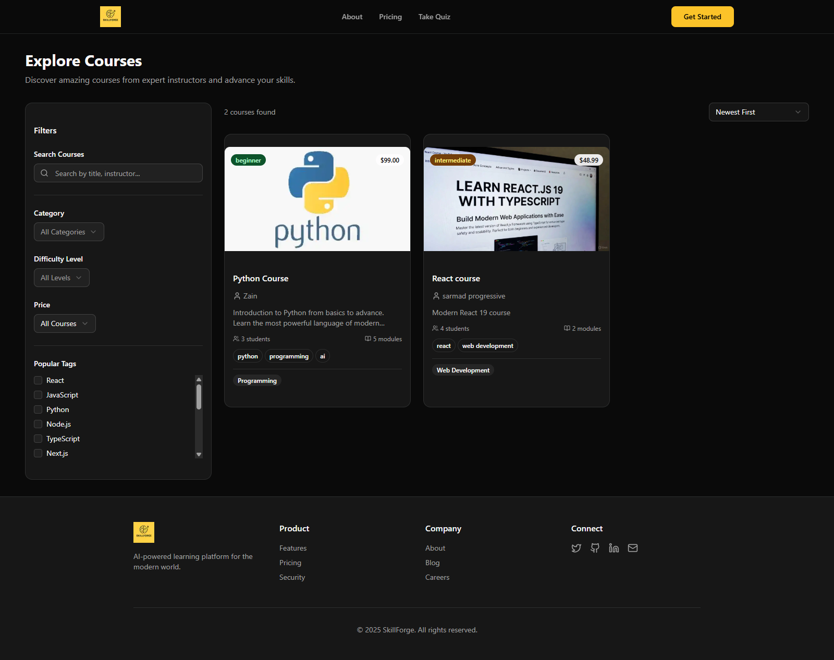Open the Take Quiz page

(434, 16)
